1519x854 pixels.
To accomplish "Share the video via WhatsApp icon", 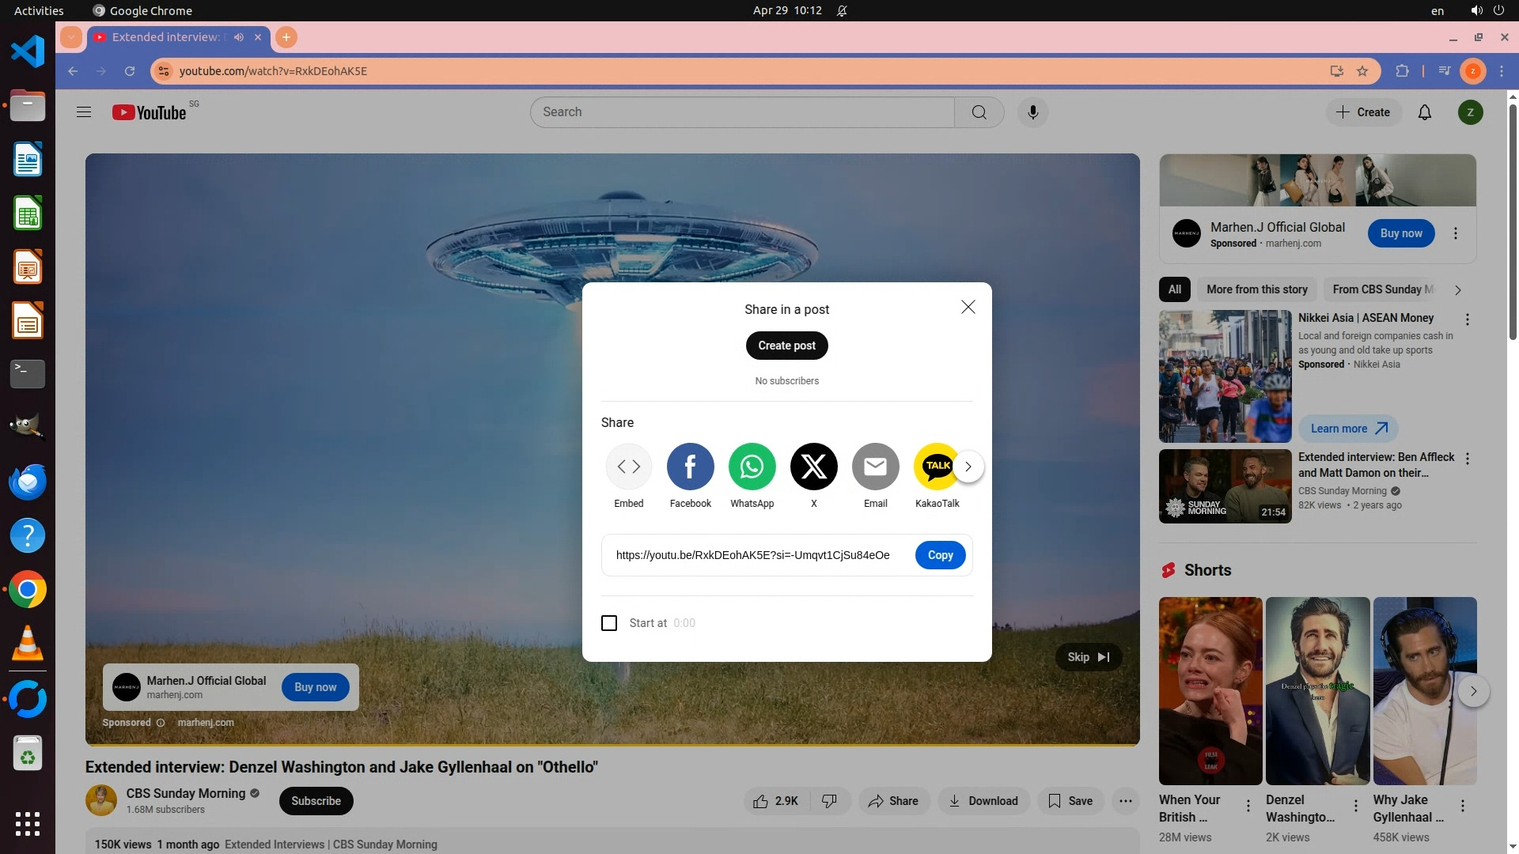I will pos(752,467).
